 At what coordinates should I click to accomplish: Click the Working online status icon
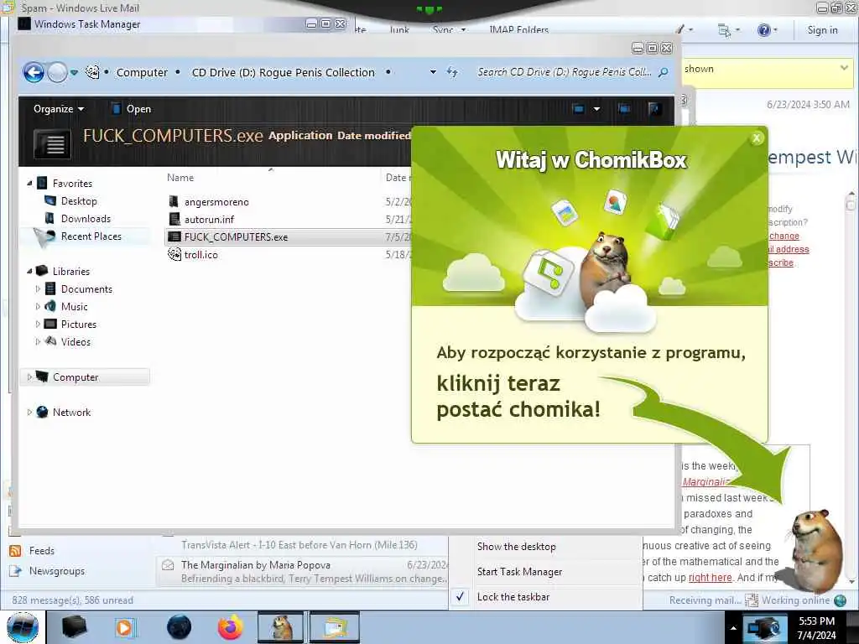[x=840, y=600]
